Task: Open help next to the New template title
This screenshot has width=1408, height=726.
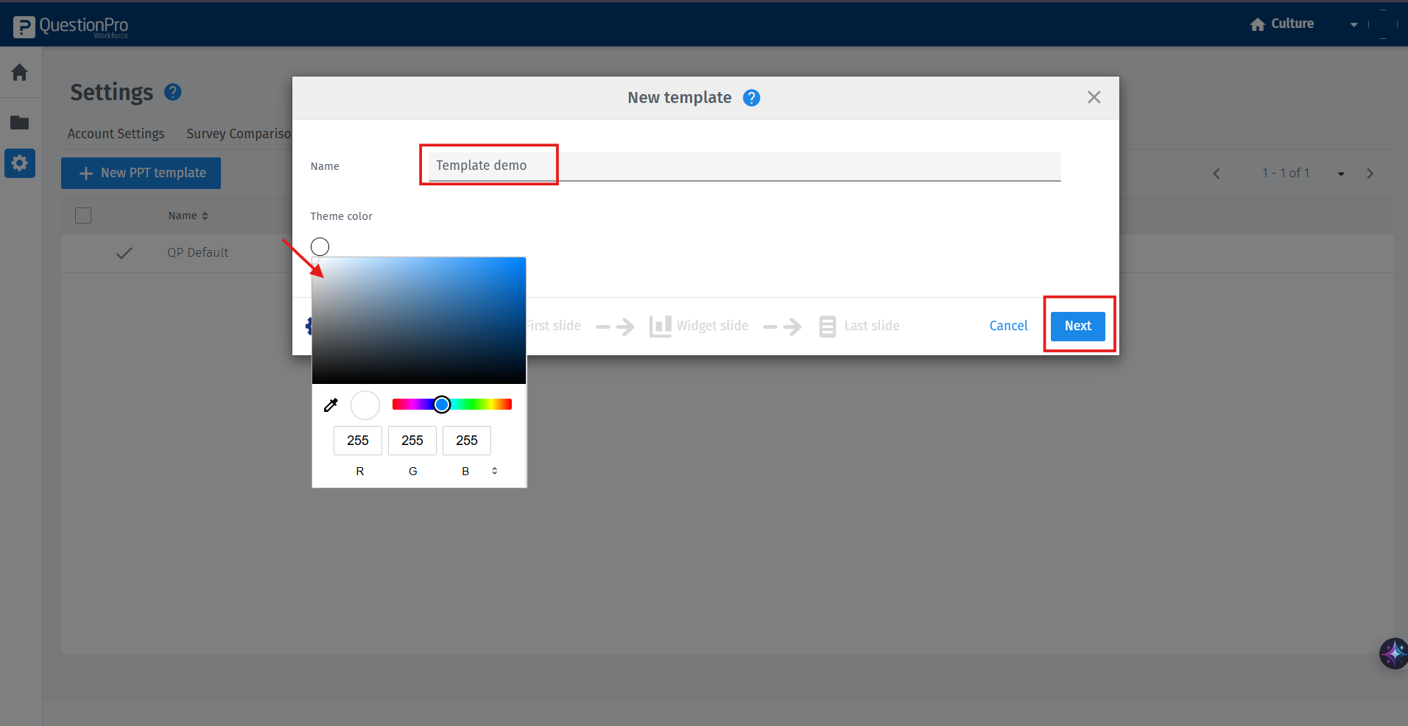Action: coord(751,97)
